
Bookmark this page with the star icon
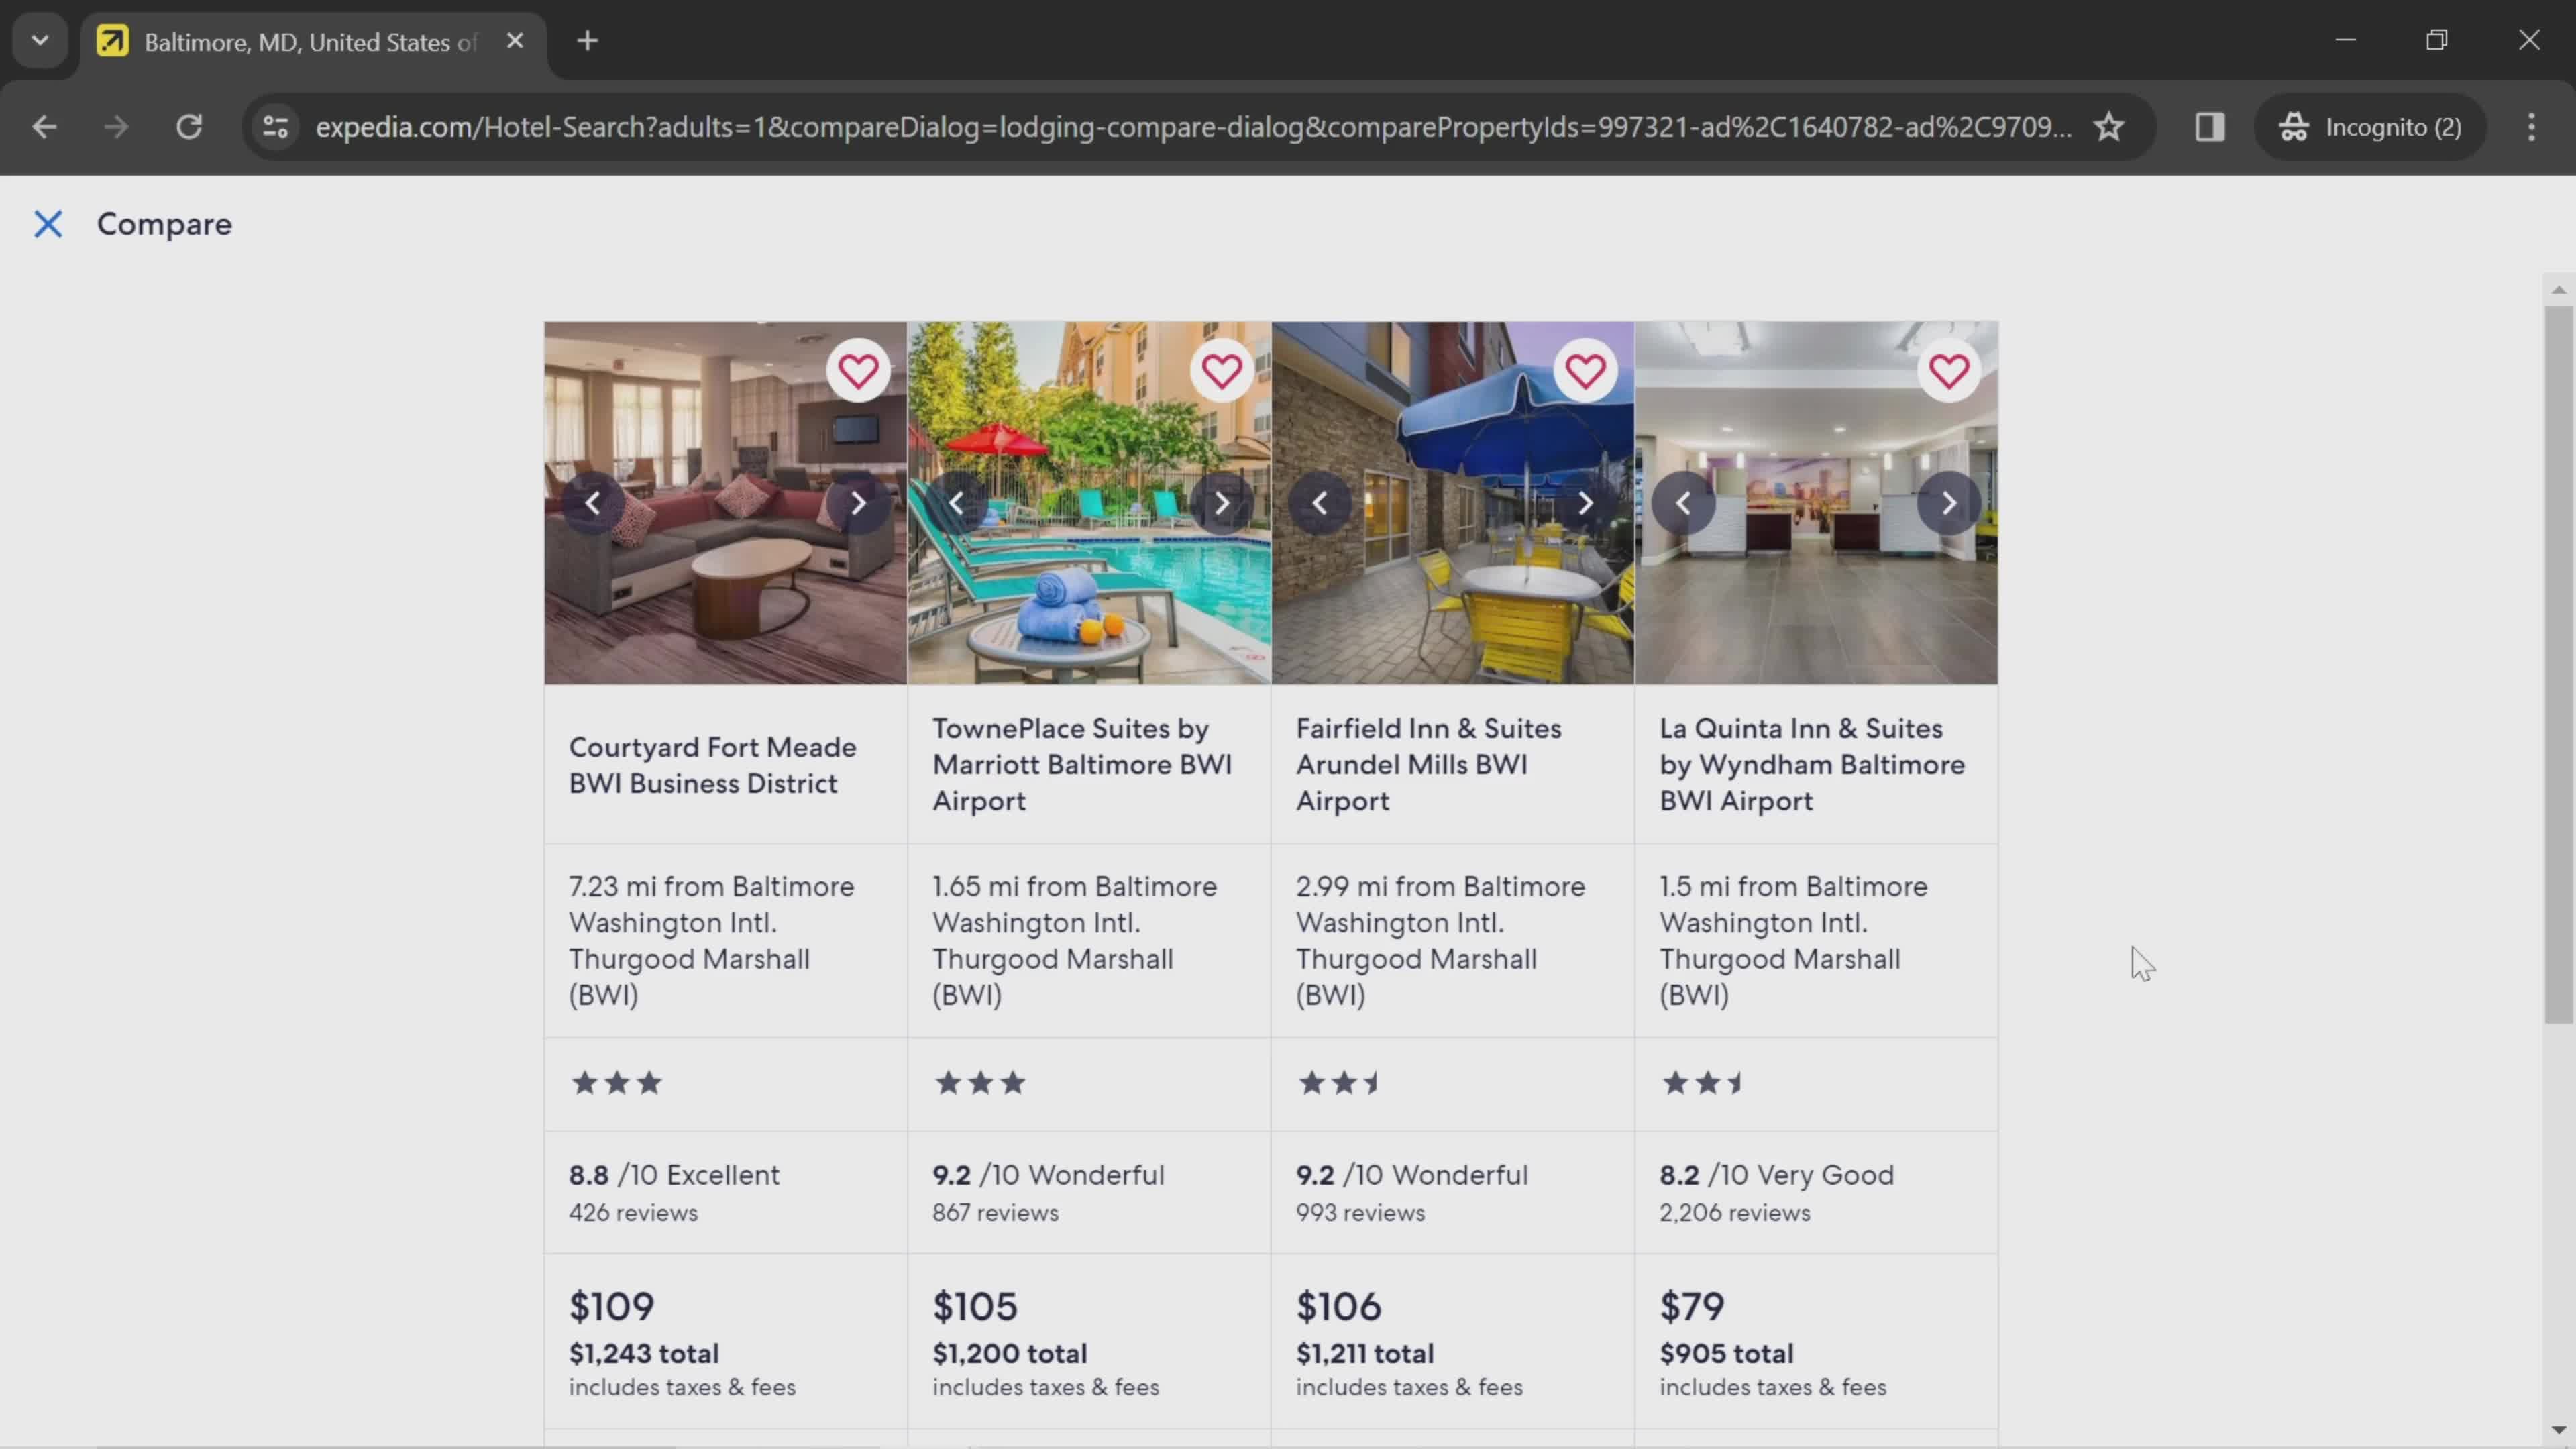pos(2109,127)
